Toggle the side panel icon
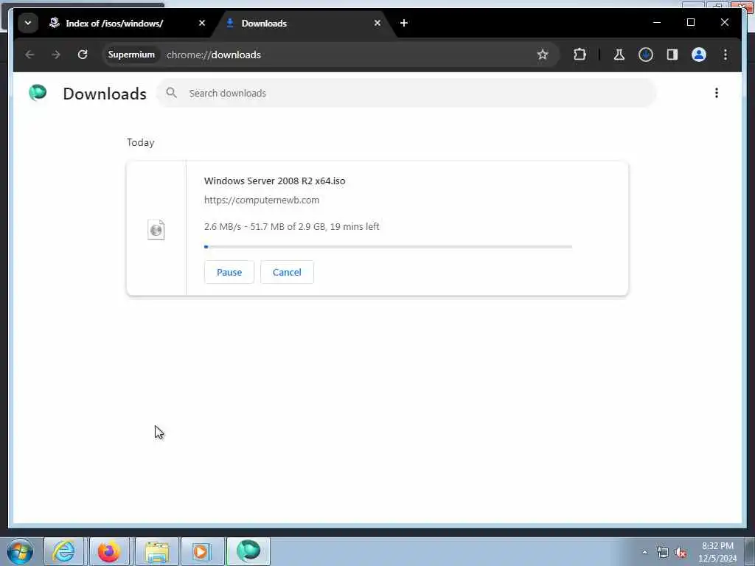755x566 pixels. click(672, 55)
